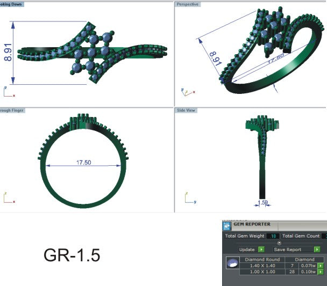Screen dimensions: 327x286
Task: Select the round diamond gem thumbnail
Action: 233,263
